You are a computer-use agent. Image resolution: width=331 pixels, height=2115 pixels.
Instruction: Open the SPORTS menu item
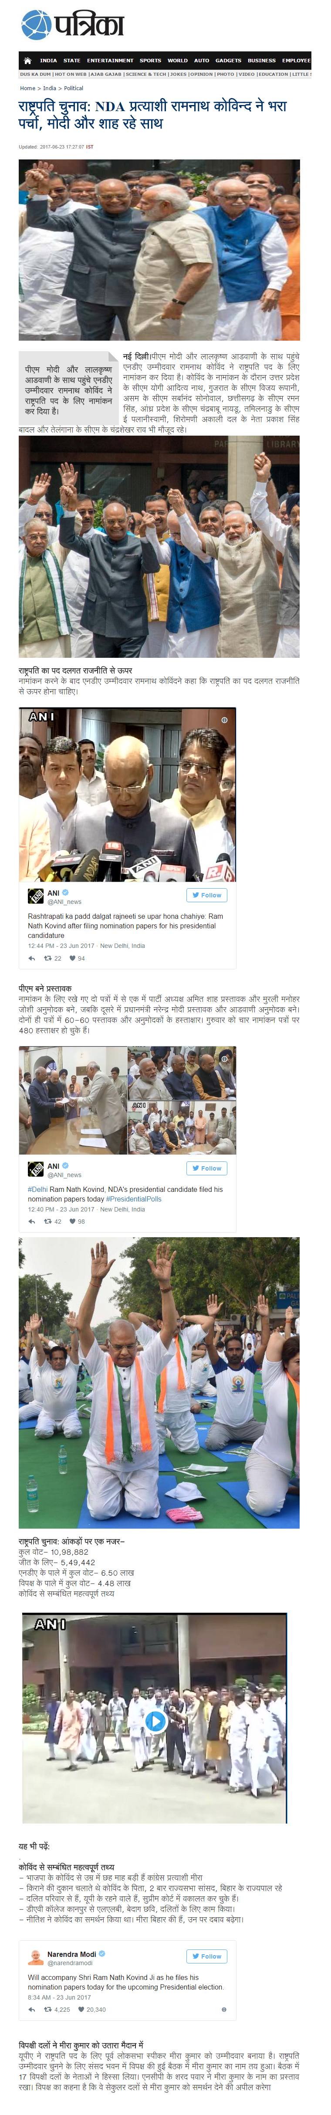150,60
